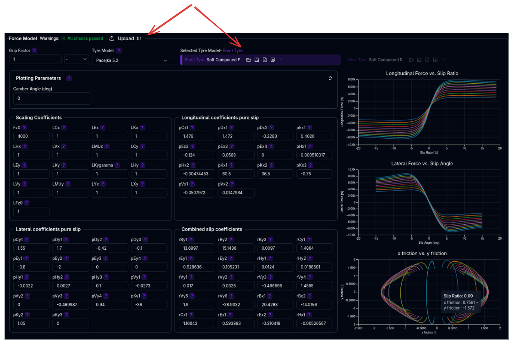Open folder icon for Rear Tyre
Screen dimensions: 513x344
(x=411, y=60)
